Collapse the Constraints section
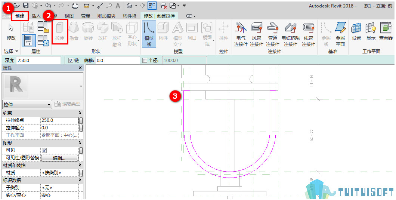 80,113
